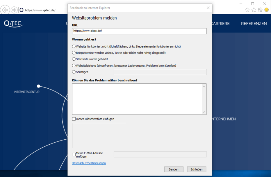Viewport: 271px width, 177px height.
Task: Open the Home icon in Internet Explorer
Action: coord(247,10)
